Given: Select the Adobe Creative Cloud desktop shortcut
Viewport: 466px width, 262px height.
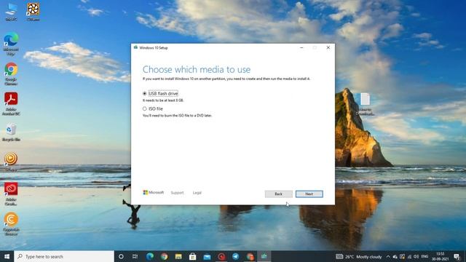Looking at the screenshot, I should [11, 194].
